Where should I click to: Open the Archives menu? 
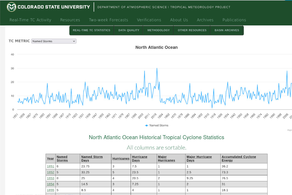point(205,20)
